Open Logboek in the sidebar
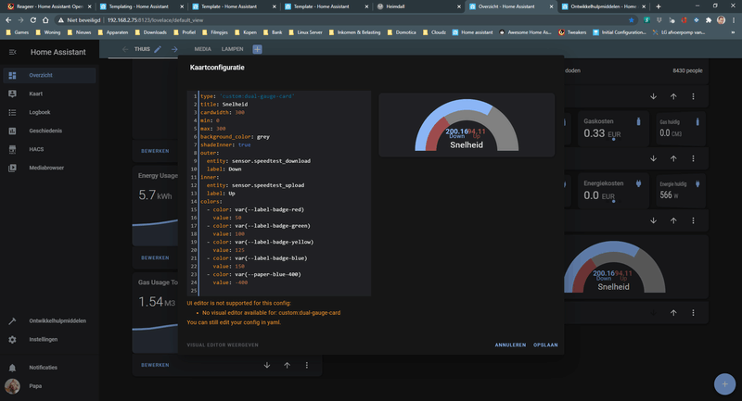Viewport: 742px width, 401px height. (x=49, y=112)
